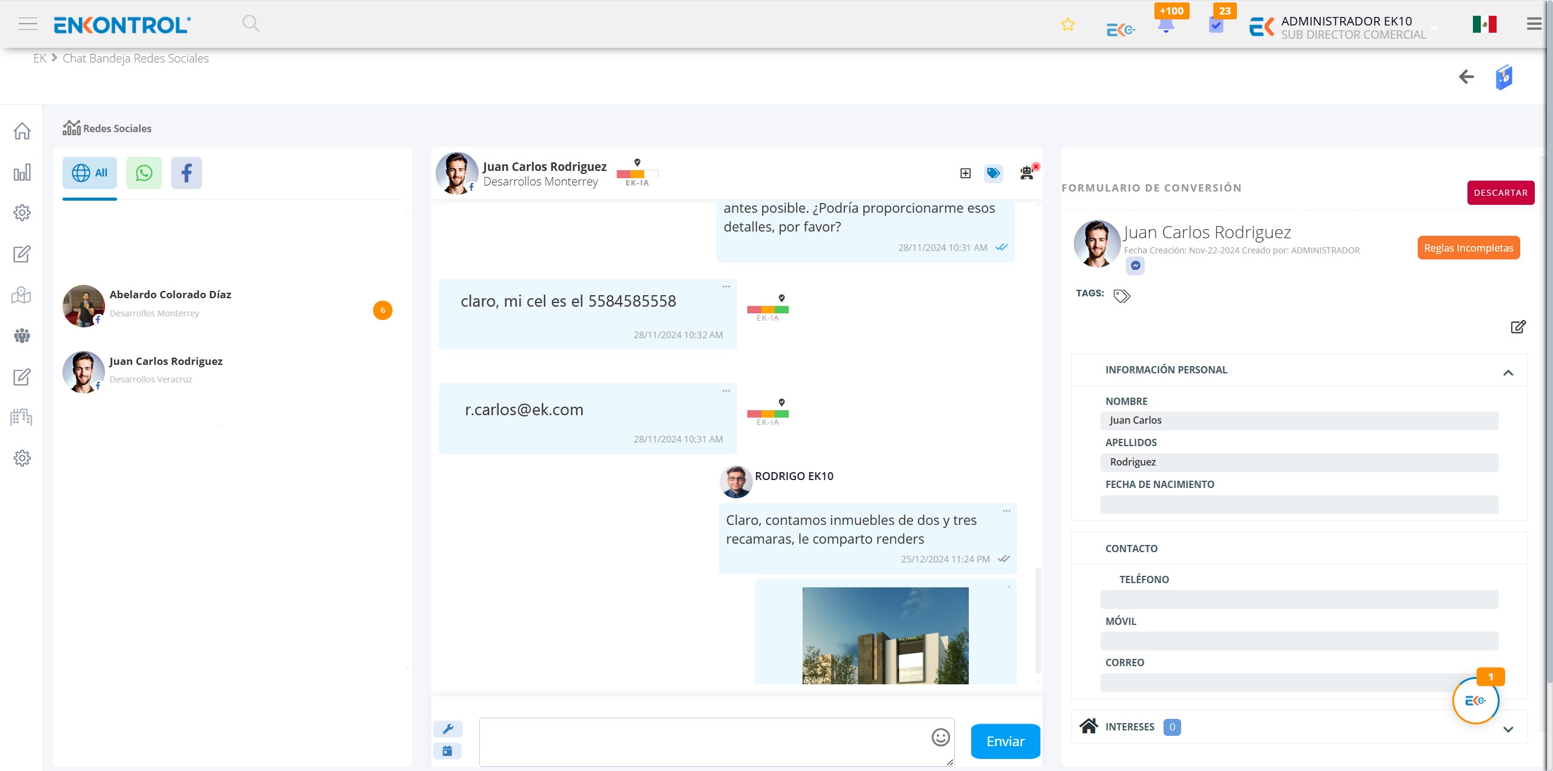Click the message text input box
This screenshot has width=1553, height=771.
click(716, 742)
